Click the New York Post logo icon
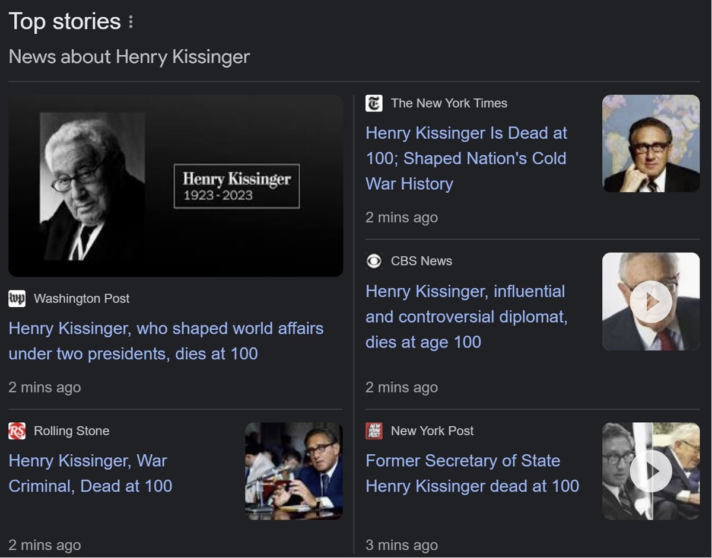712x558 pixels. pos(374,431)
